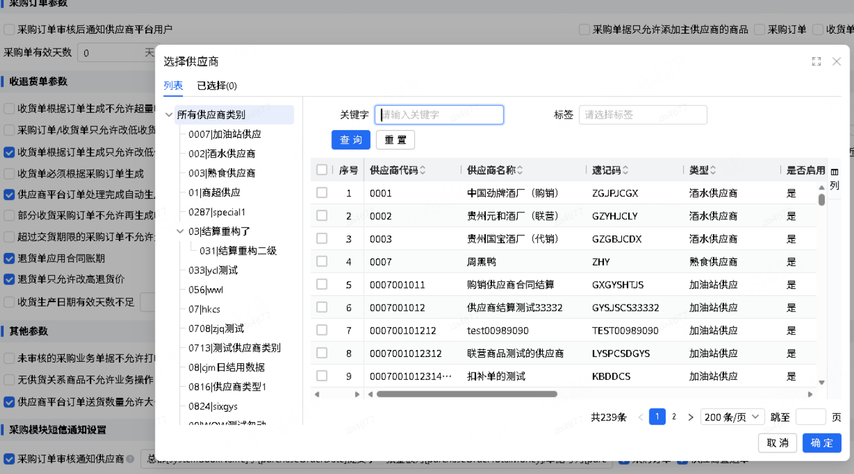Screen dimensions: 854x474
Task: Select the 0007|加油站供应 category
Action: (225, 134)
